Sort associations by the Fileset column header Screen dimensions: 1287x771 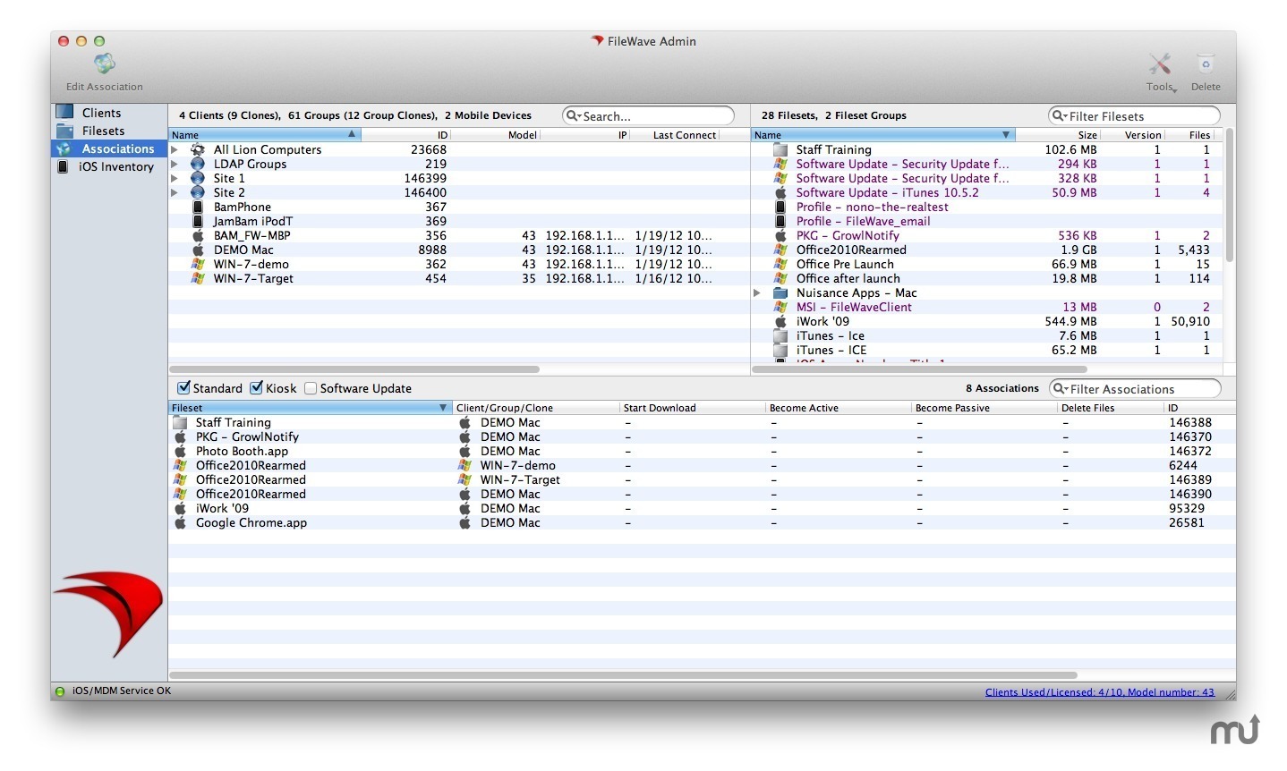tap(310, 408)
